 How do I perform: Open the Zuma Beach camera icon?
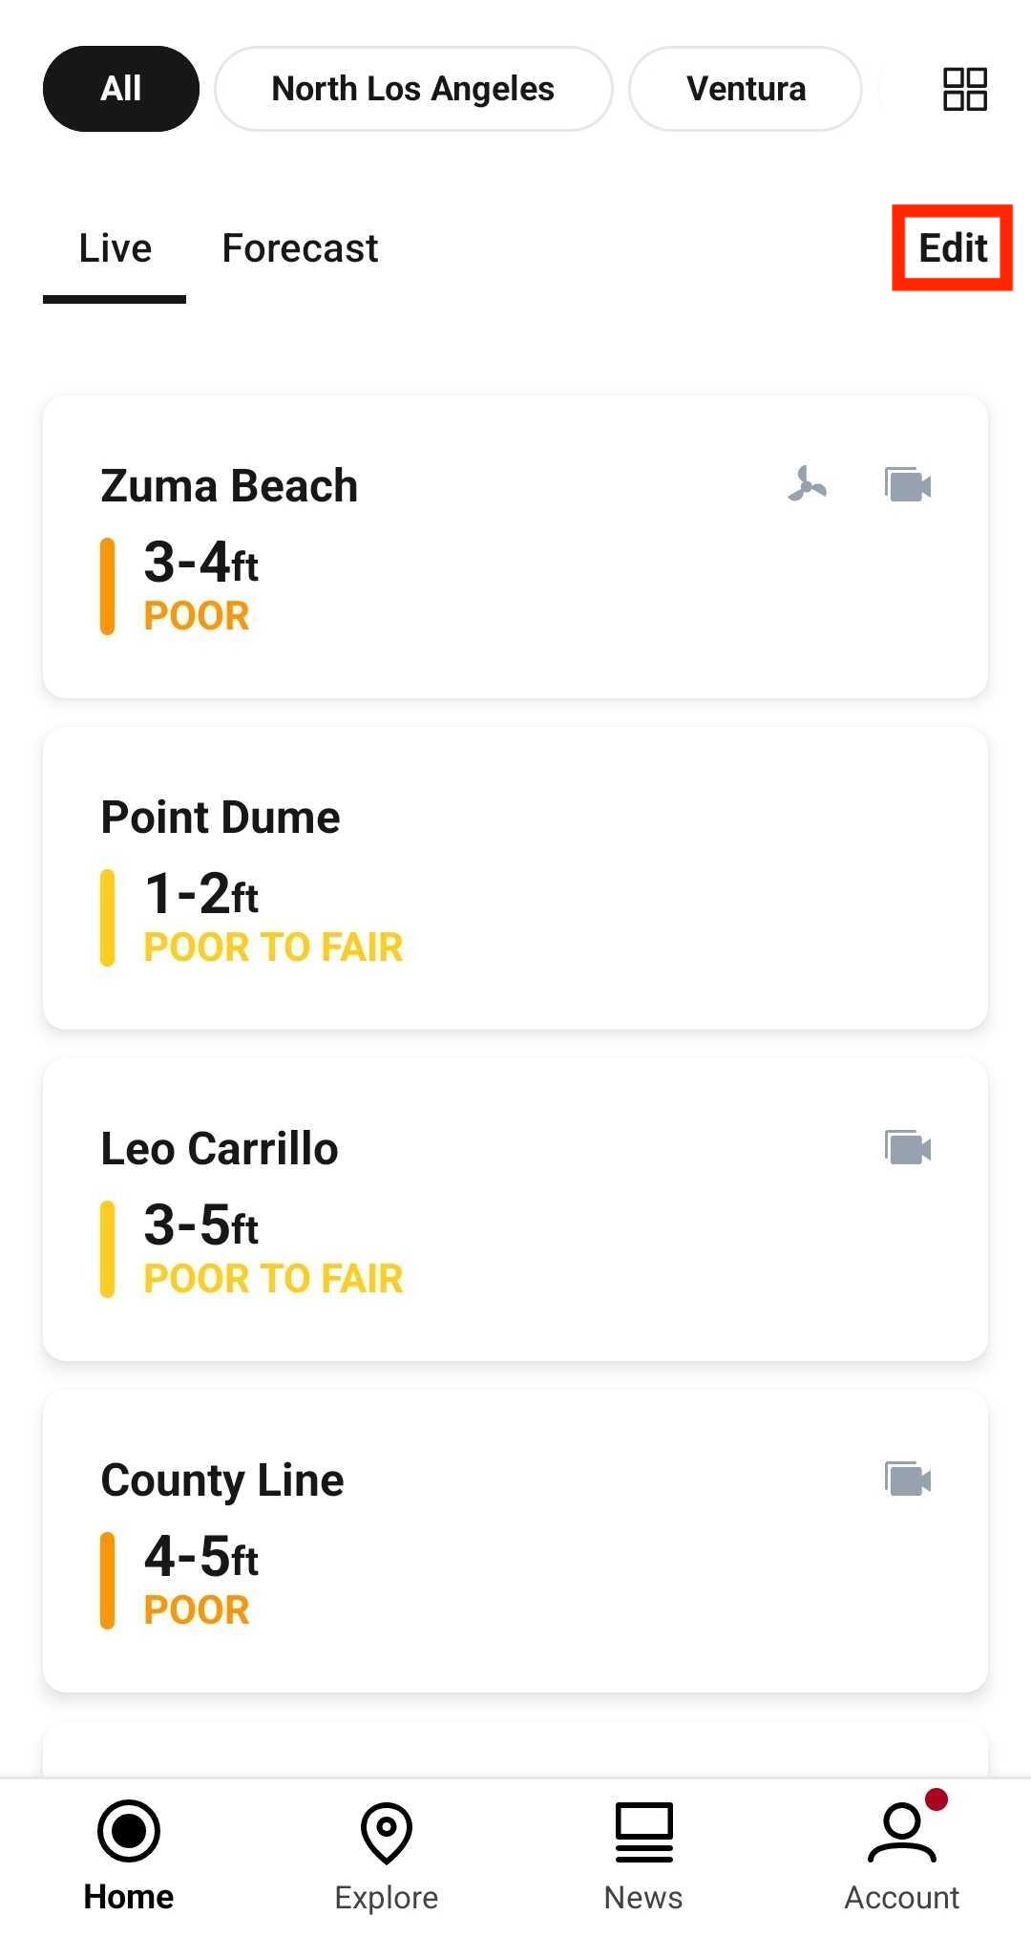(x=908, y=485)
